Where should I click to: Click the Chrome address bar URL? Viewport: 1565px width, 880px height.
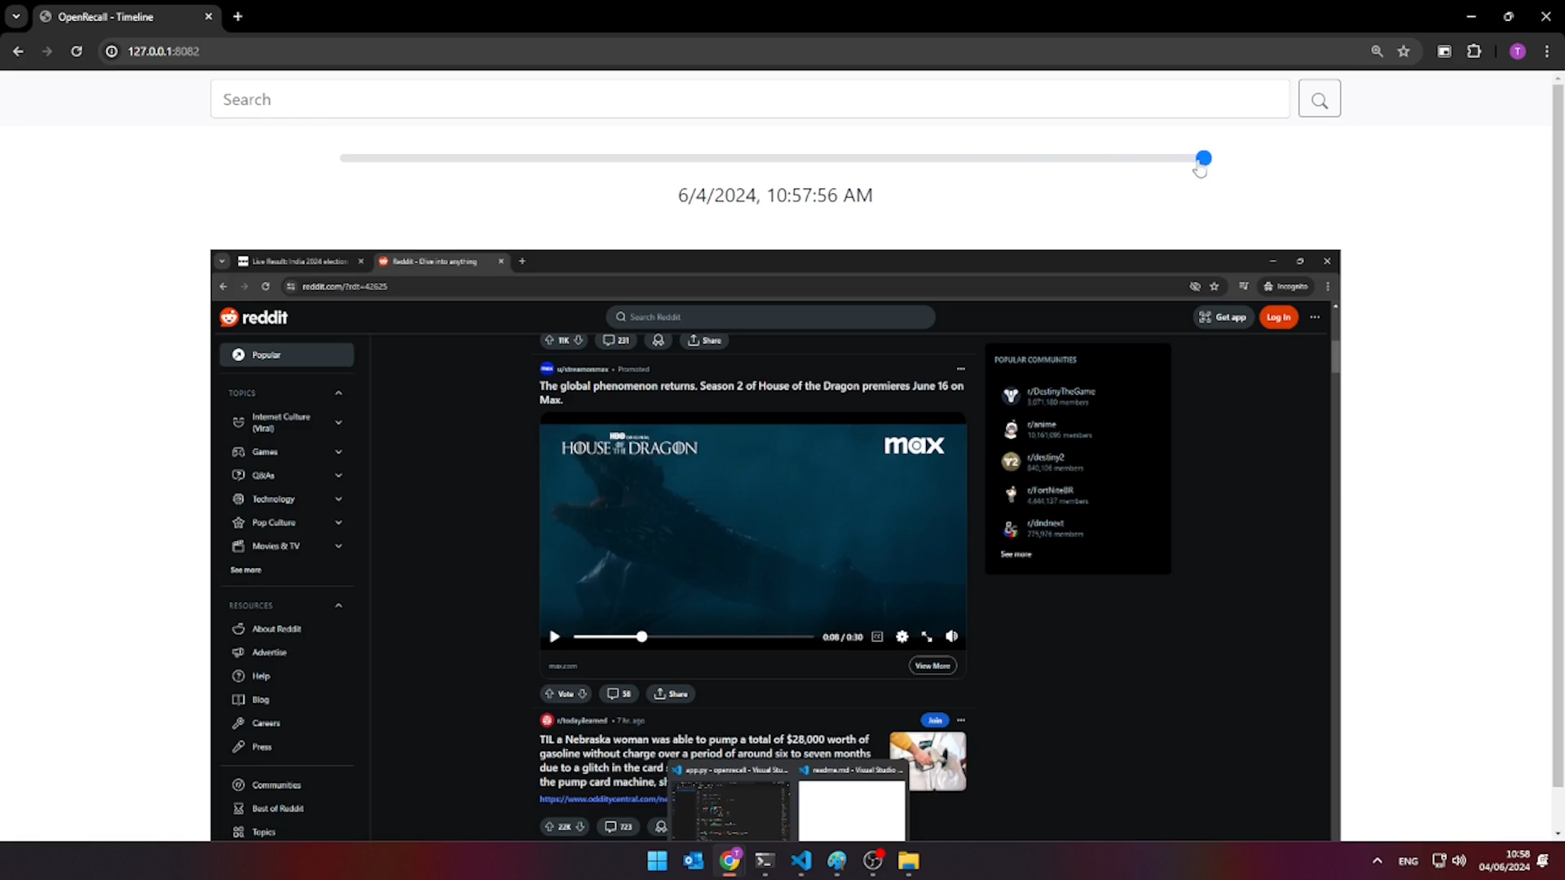click(x=163, y=51)
